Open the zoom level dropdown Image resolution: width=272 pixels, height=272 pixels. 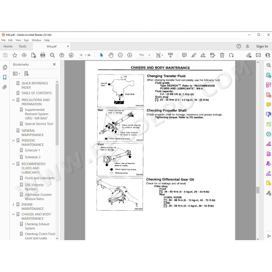click(x=149, y=55)
